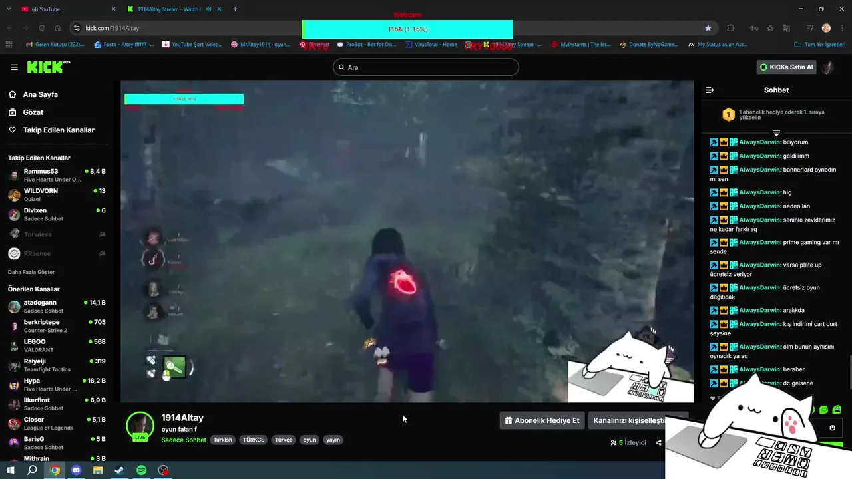This screenshot has height=479, width=852.
Task: Open the Kick hamburger menu
Action: (14, 67)
